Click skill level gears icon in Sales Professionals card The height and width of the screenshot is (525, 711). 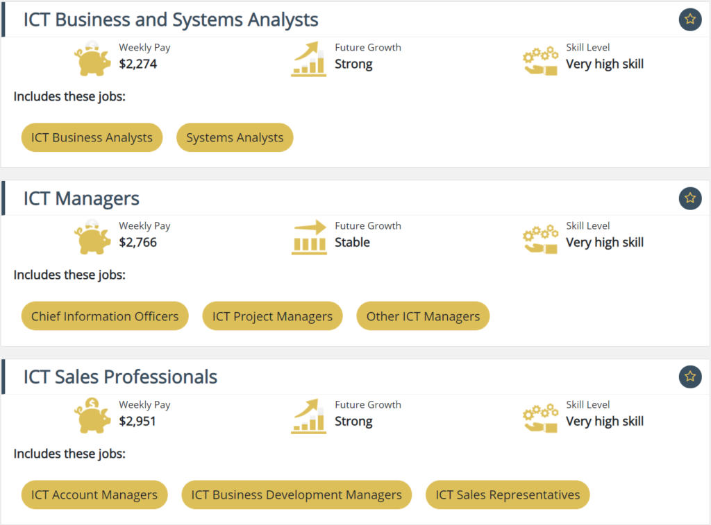click(540, 418)
